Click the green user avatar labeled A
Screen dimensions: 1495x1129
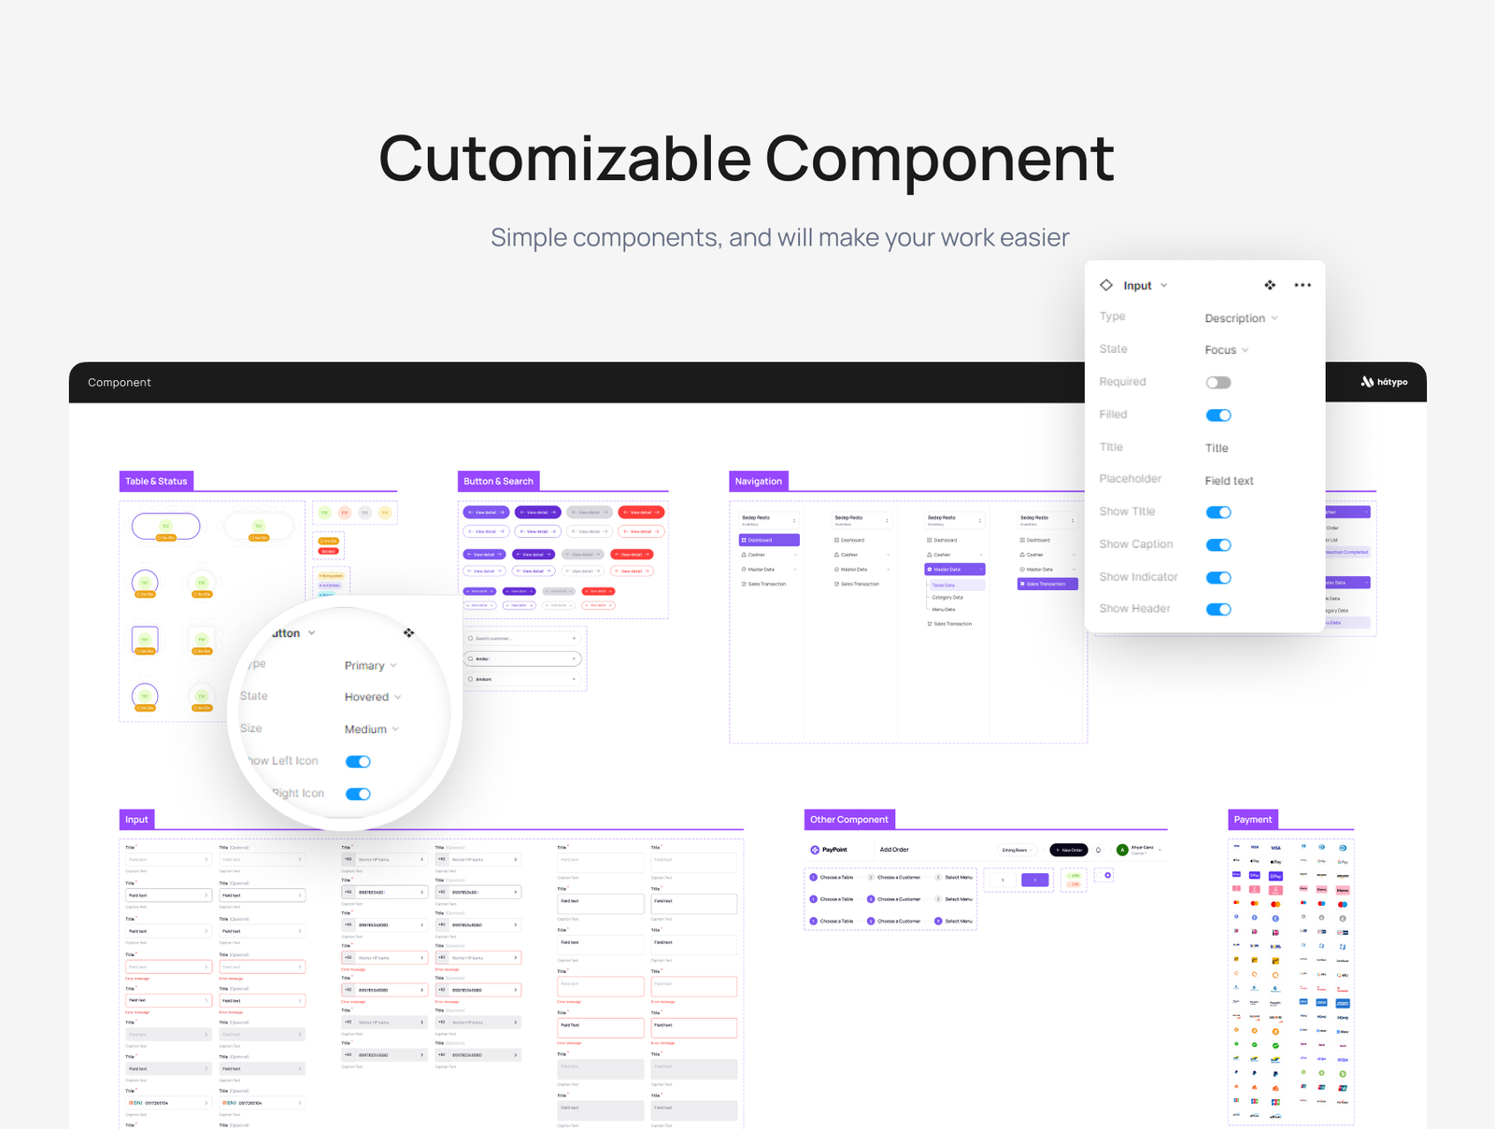pos(1122,850)
